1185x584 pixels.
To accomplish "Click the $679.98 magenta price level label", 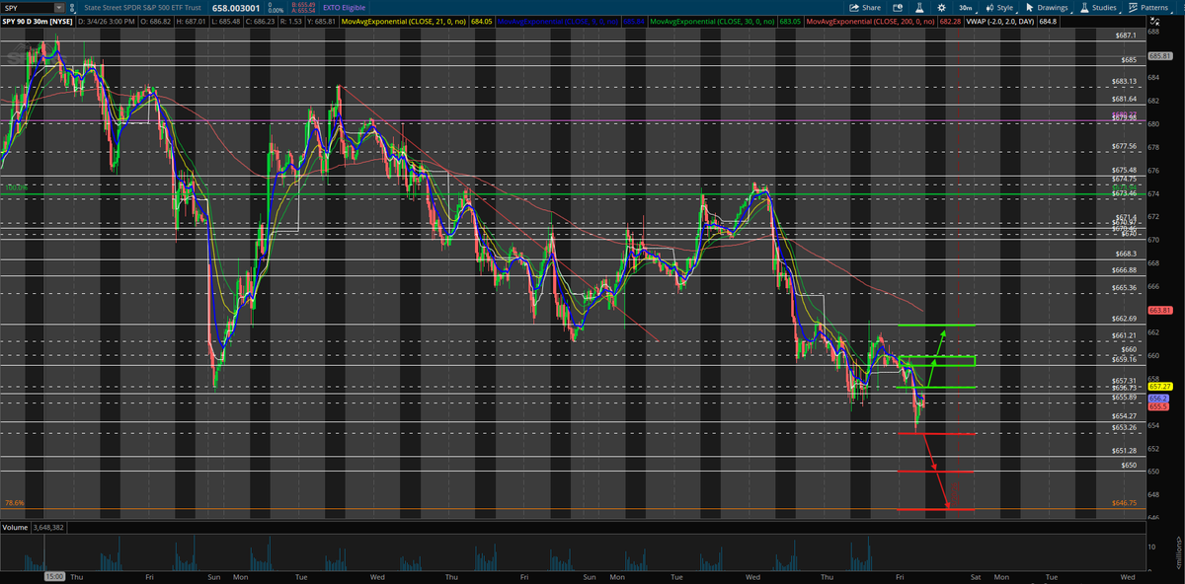I will pyautogui.click(x=1125, y=118).
